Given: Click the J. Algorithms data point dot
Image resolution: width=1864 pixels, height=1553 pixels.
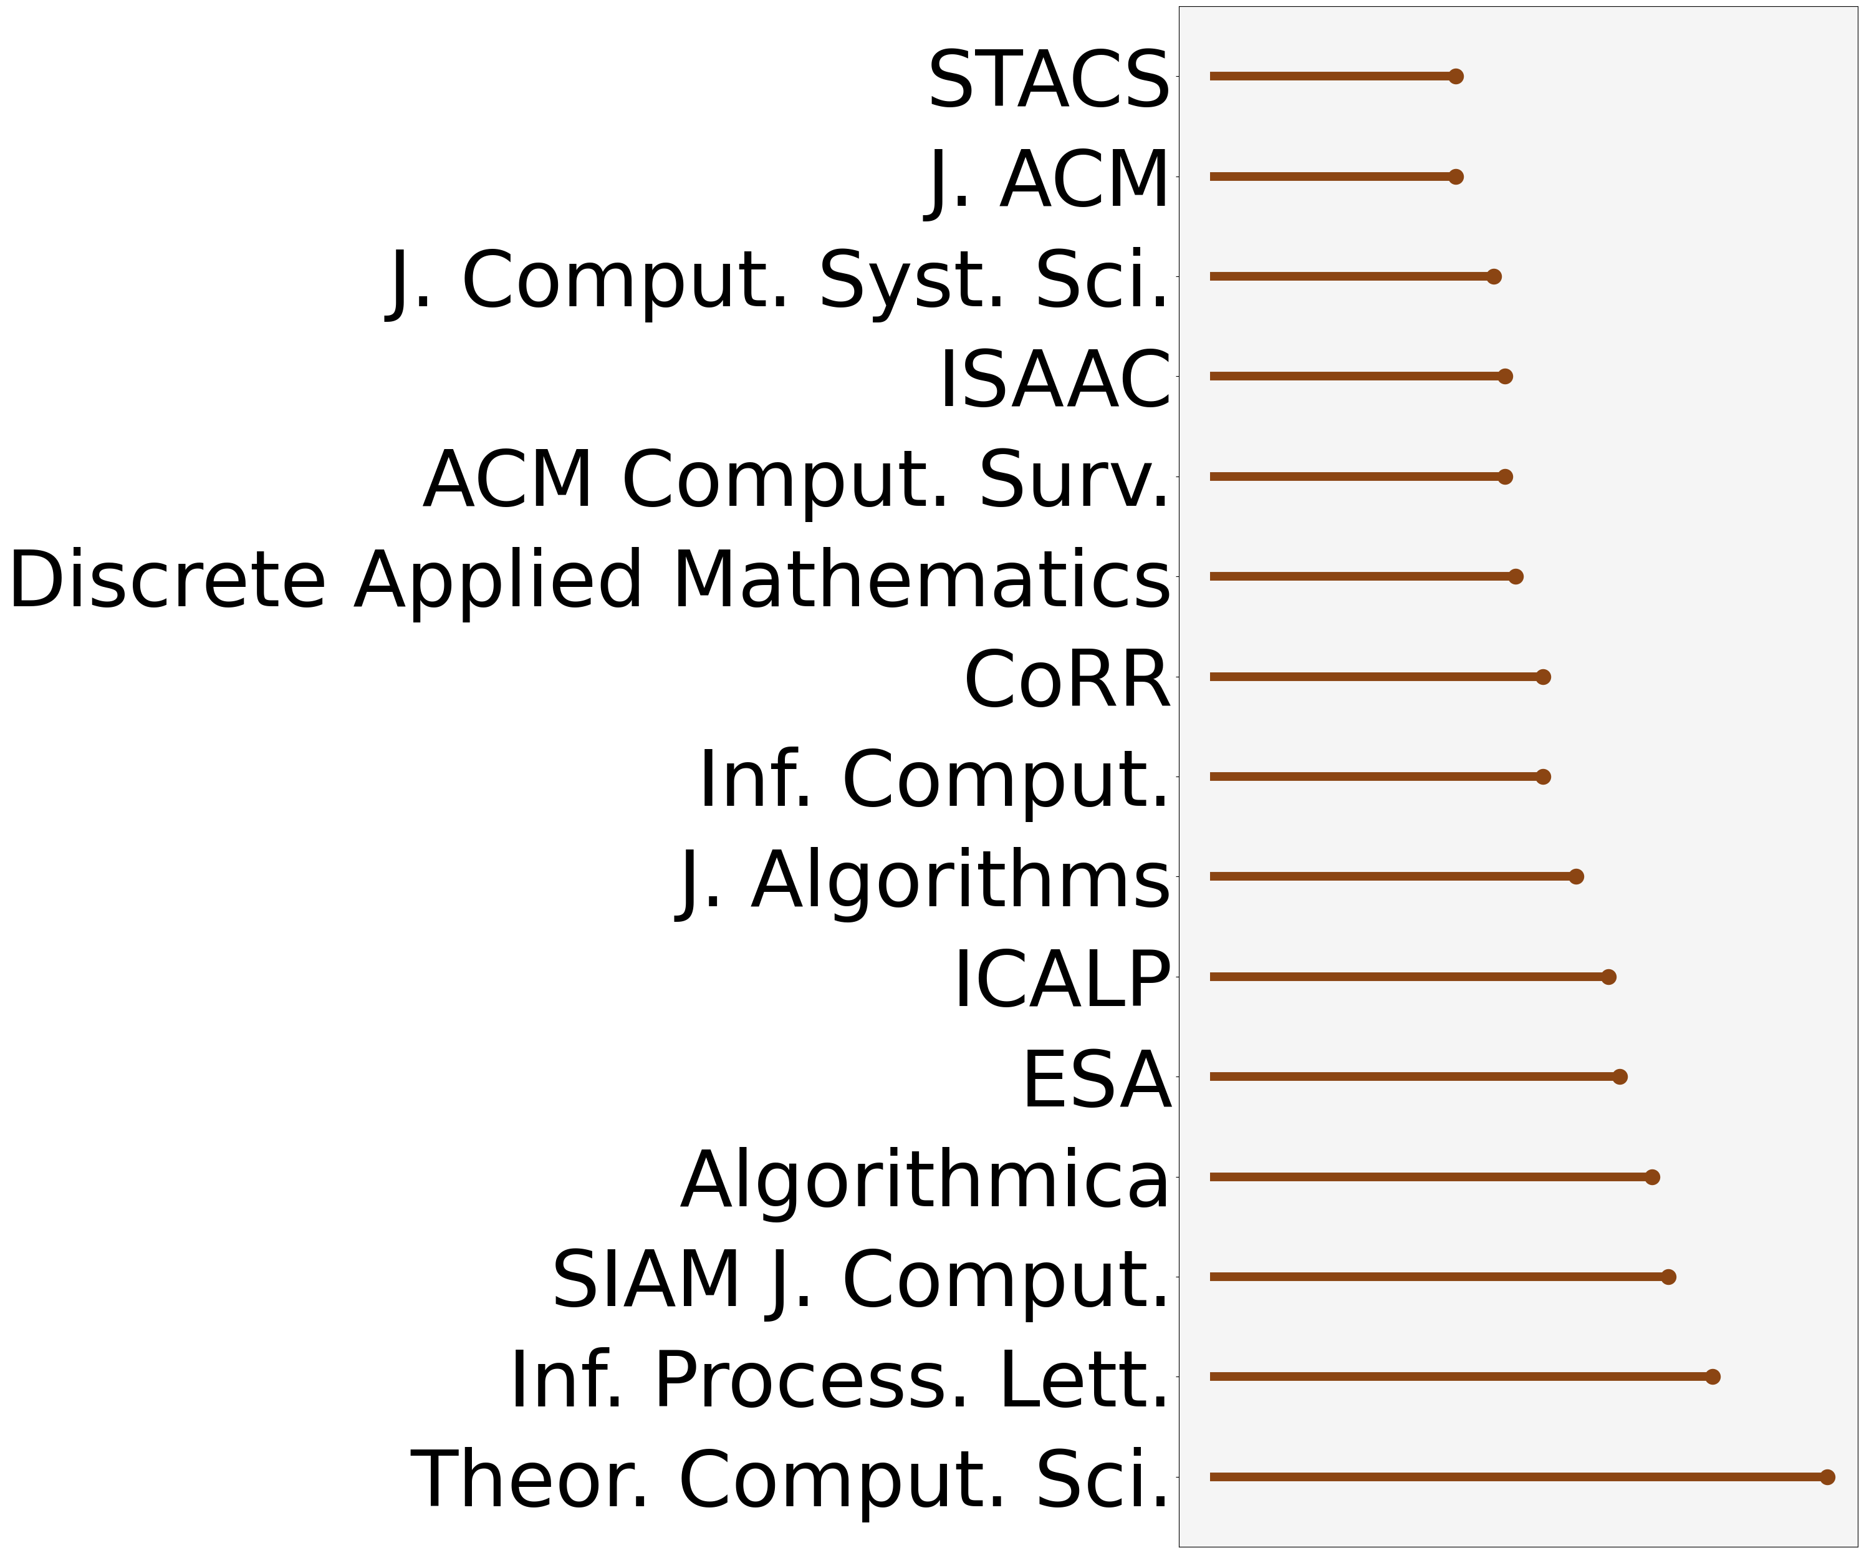Looking at the screenshot, I should pyautogui.click(x=1575, y=876).
